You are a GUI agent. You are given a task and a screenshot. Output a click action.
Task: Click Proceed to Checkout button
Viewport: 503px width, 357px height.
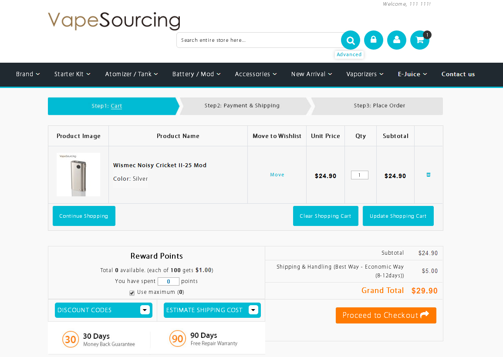[x=386, y=315]
